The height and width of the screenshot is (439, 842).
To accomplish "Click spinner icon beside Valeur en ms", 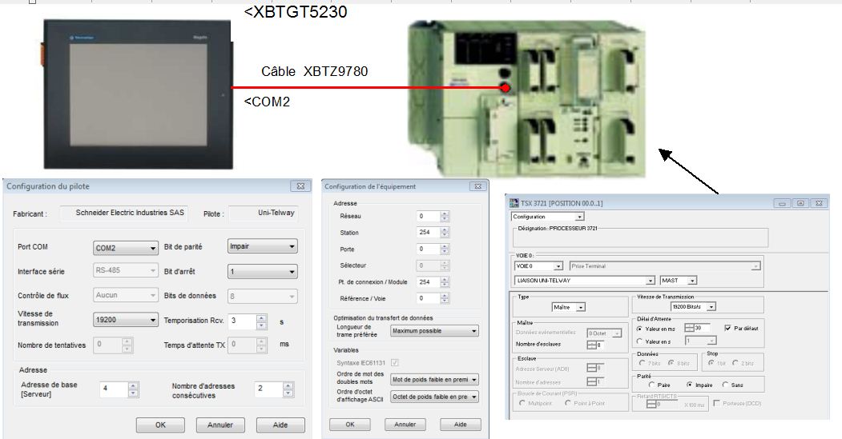I will (x=689, y=328).
